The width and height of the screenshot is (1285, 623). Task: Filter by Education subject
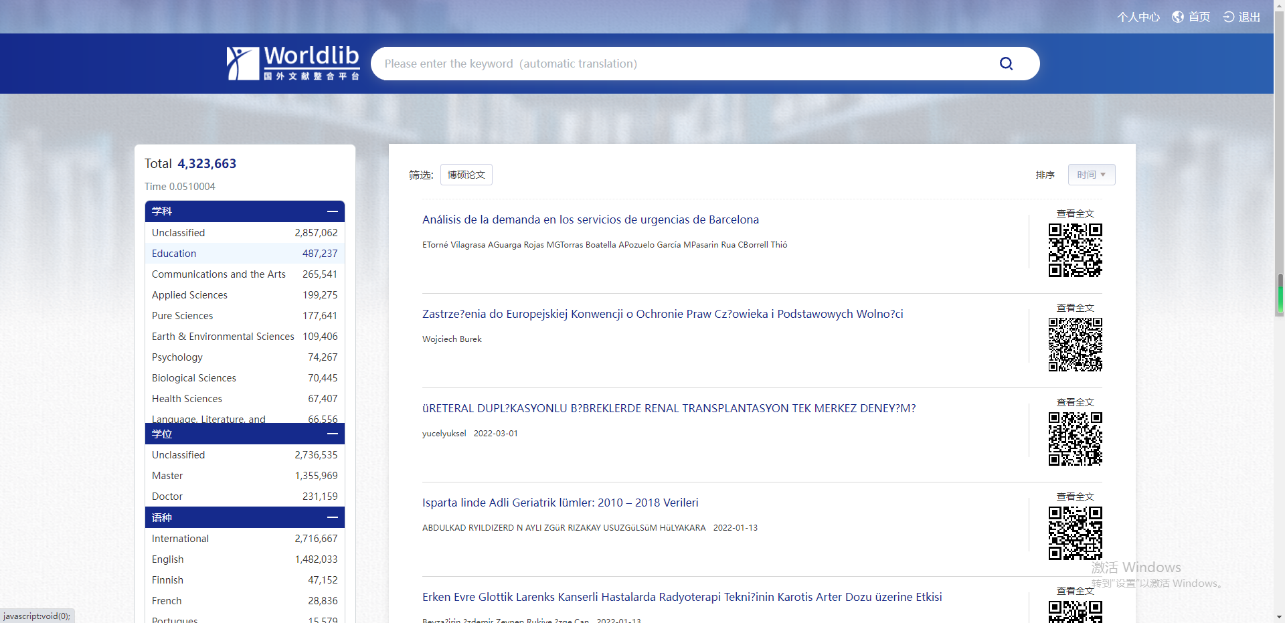pos(245,253)
